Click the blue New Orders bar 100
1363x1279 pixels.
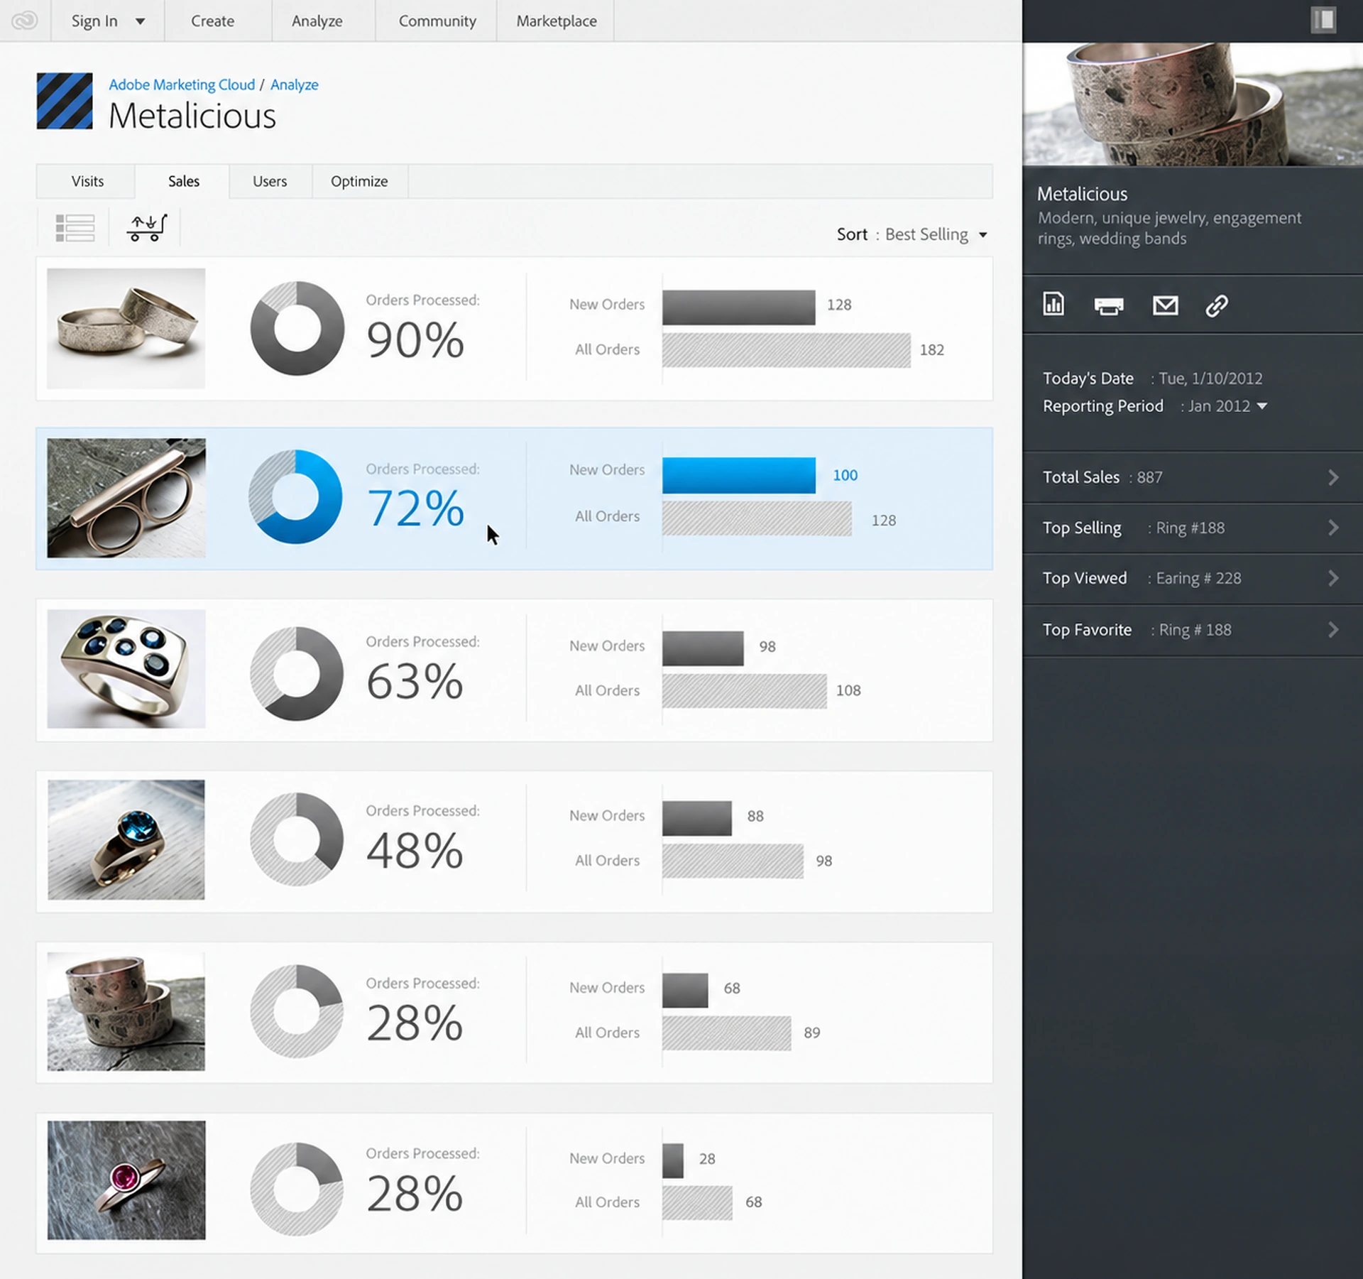(x=739, y=475)
